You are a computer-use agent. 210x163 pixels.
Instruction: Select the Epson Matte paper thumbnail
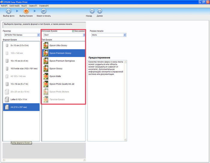click(46, 76)
